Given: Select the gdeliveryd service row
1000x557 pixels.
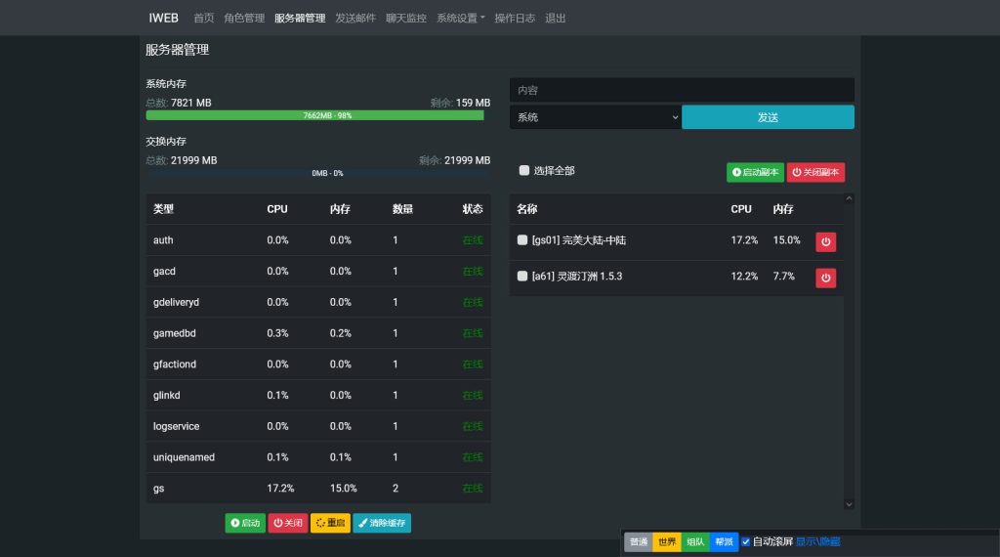Looking at the screenshot, I should click(318, 302).
